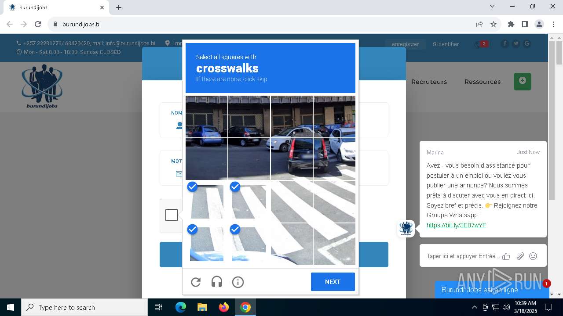Select top-left captcha tile with blue car

207,117
